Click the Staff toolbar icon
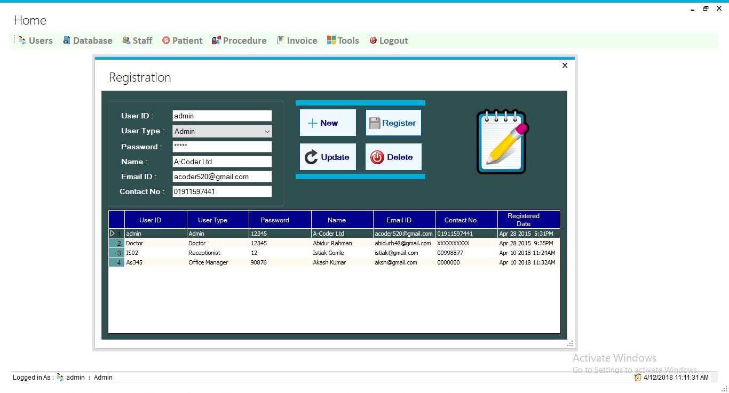Image resolution: width=729 pixels, height=393 pixels. coord(126,41)
